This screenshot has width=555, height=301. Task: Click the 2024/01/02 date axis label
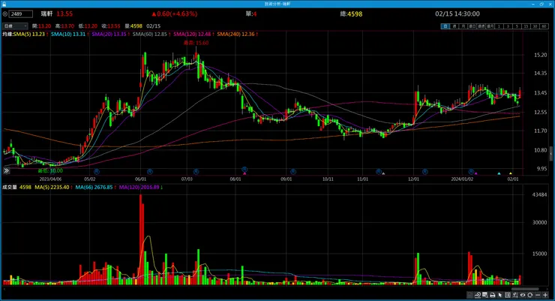tap(462, 179)
